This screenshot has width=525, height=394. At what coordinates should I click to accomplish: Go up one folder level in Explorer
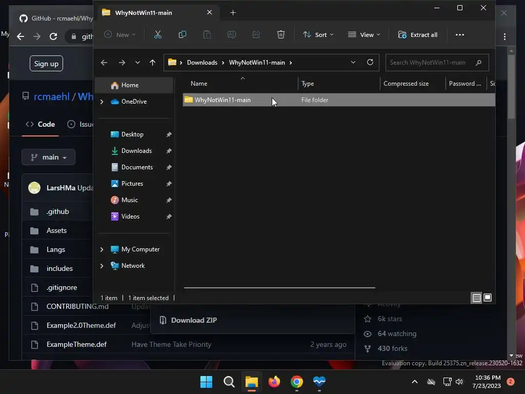[152, 63]
